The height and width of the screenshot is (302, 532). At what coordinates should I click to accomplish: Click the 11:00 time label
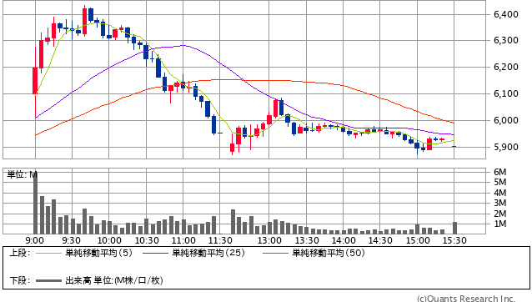(x=183, y=240)
